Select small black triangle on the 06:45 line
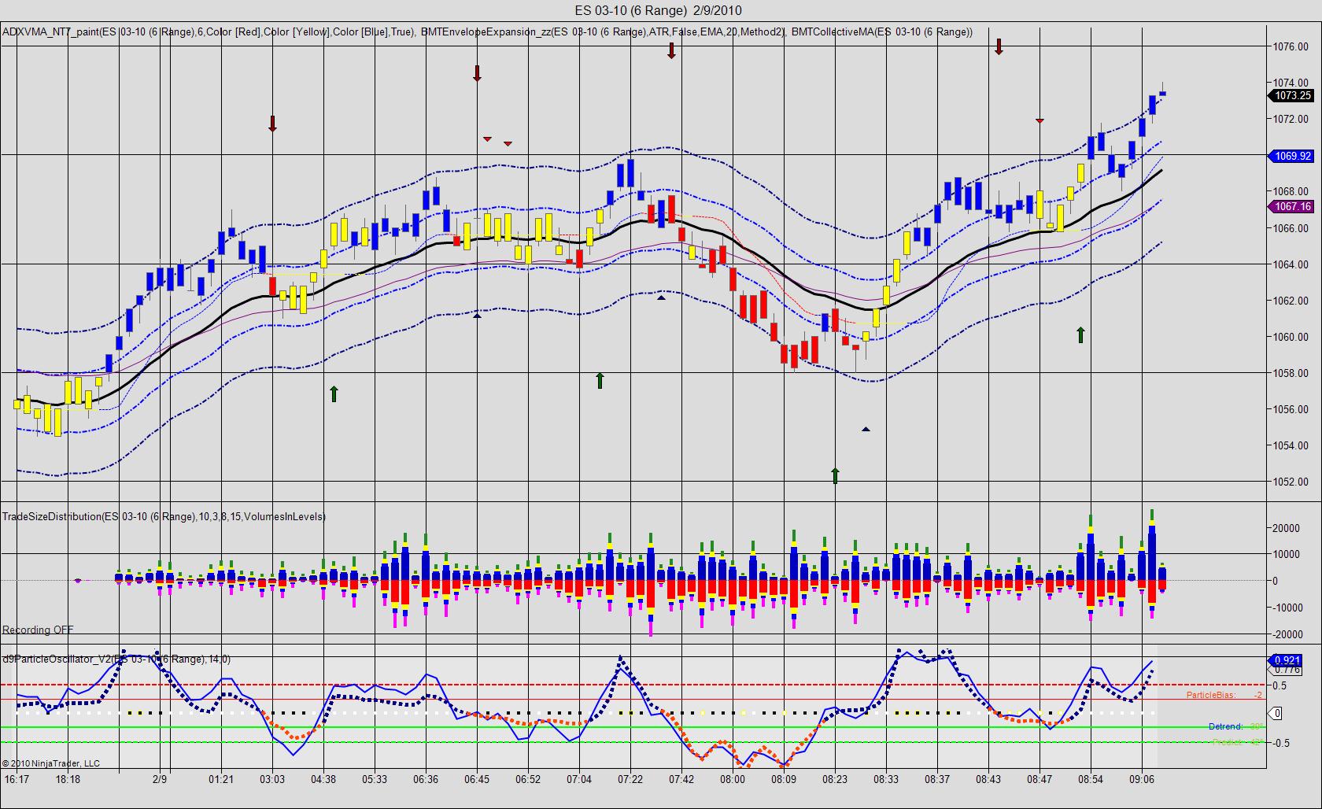 pos(477,316)
